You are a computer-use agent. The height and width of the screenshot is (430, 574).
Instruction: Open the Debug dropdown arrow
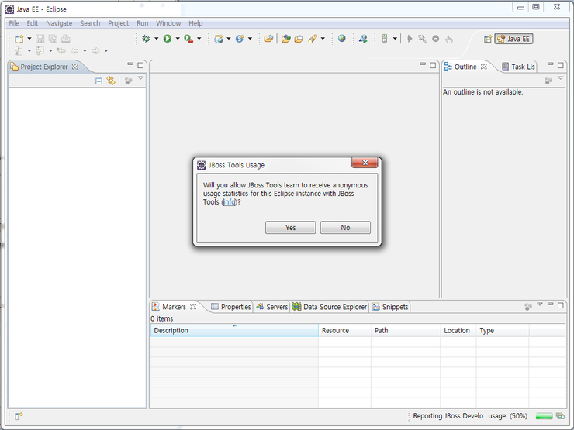[x=157, y=39]
